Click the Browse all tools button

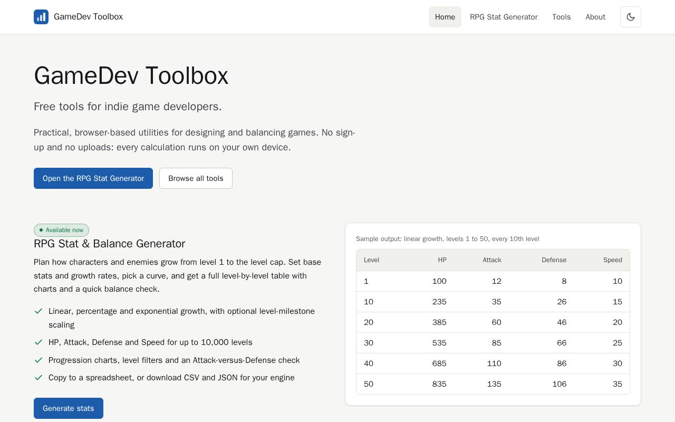[x=196, y=178]
